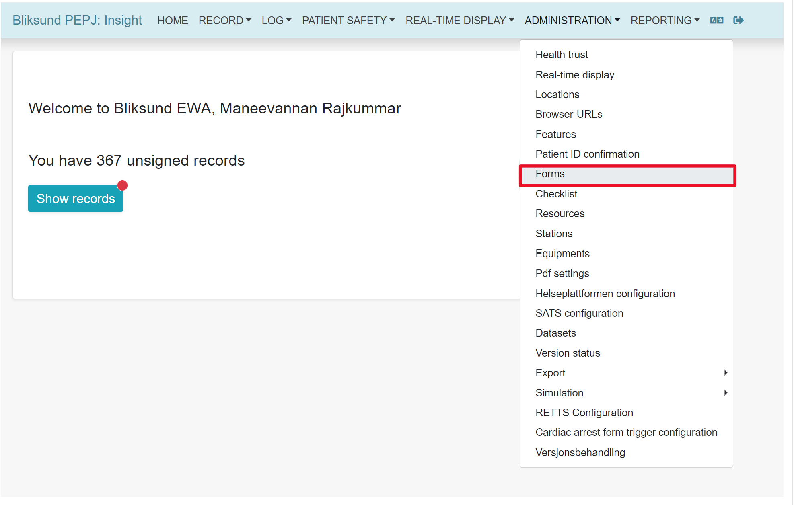Open the Bliksund PEPJ: Insight home link

coord(77,20)
